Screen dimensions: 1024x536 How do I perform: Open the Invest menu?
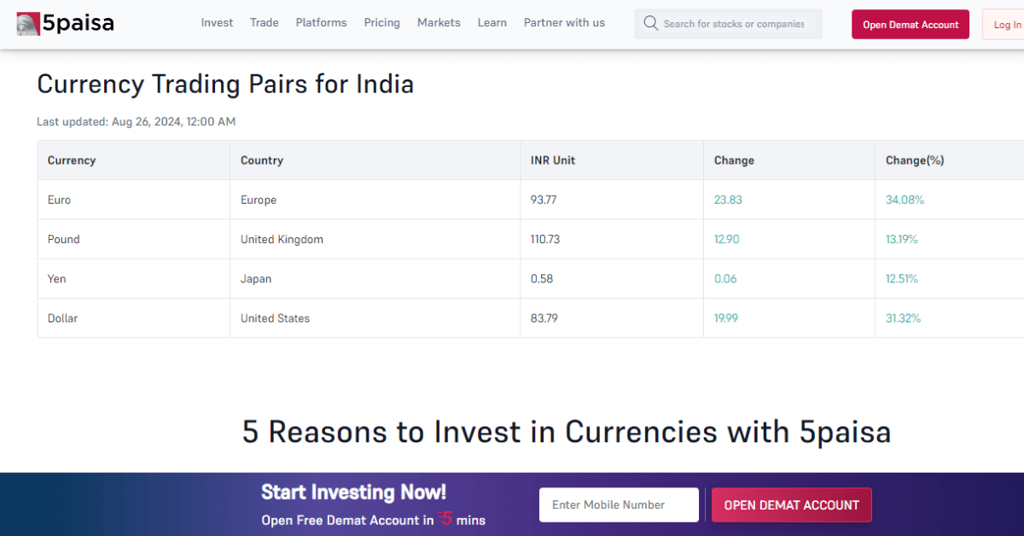coord(217,23)
